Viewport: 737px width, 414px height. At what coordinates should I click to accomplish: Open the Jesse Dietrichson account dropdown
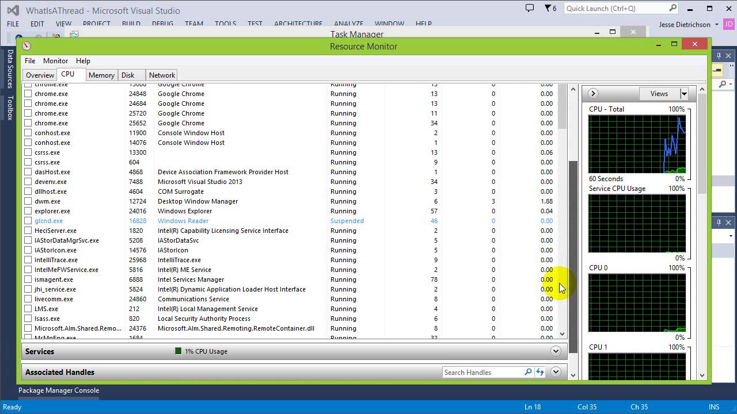click(x=716, y=25)
